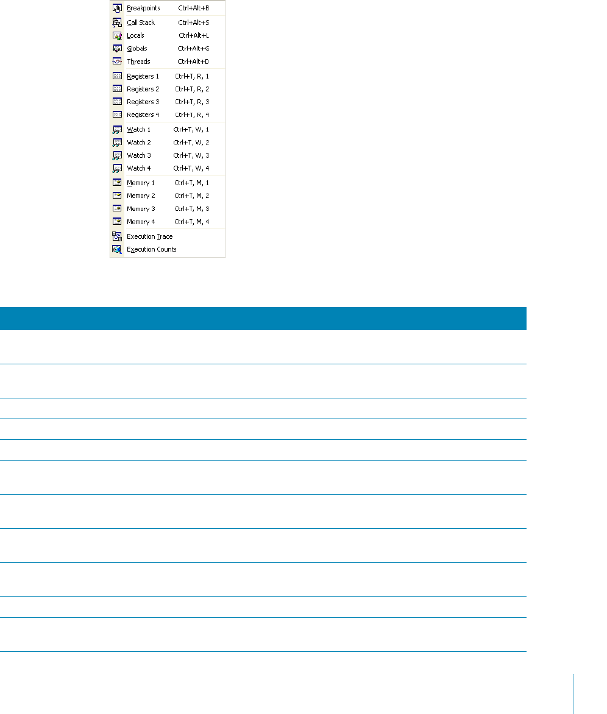Click the Registers 4 icon
Screen dimensions: 607x714
click(x=117, y=115)
